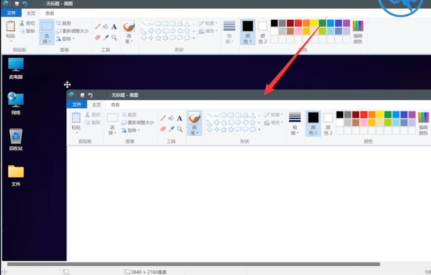This screenshot has width=431, height=275.
Task: Select Color picker eyedropper in main ribbon
Action: [x=106, y=37]
